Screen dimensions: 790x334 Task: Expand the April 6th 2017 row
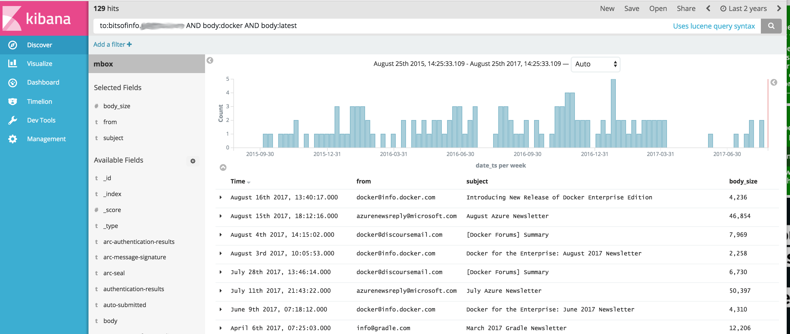(220, 328)
